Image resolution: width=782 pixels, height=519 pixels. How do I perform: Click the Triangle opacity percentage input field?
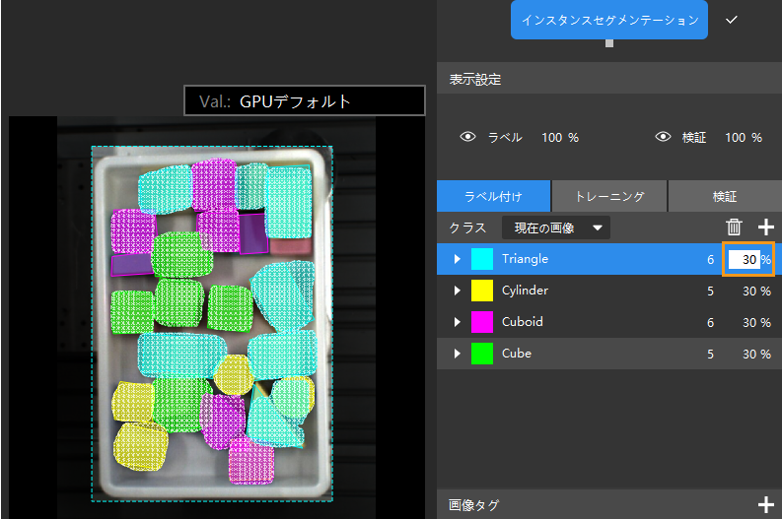click(x=745, y=259)
